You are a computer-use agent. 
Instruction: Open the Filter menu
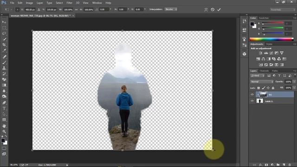click(x=69, y=3)
